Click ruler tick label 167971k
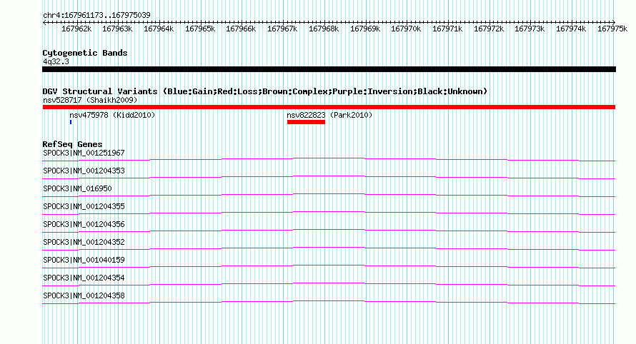The width and height of the screenshot is (636, 344). (x=447, y=29)
